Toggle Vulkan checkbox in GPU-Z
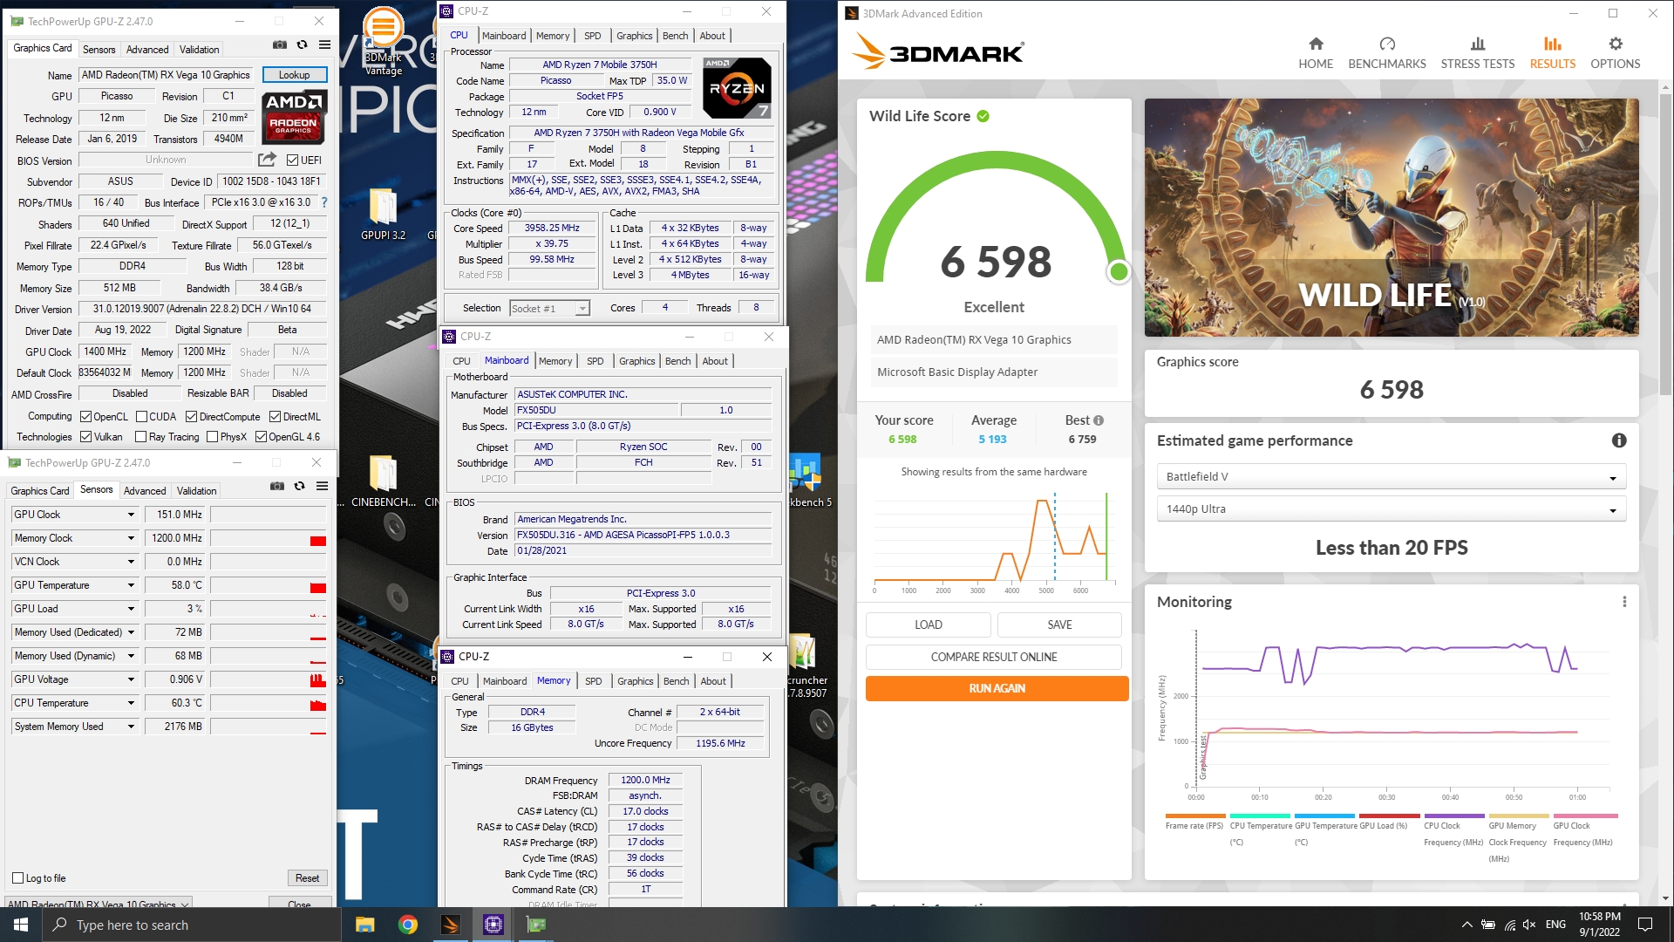The height and width of the screenshot is (942, 1674). (85, 437)
